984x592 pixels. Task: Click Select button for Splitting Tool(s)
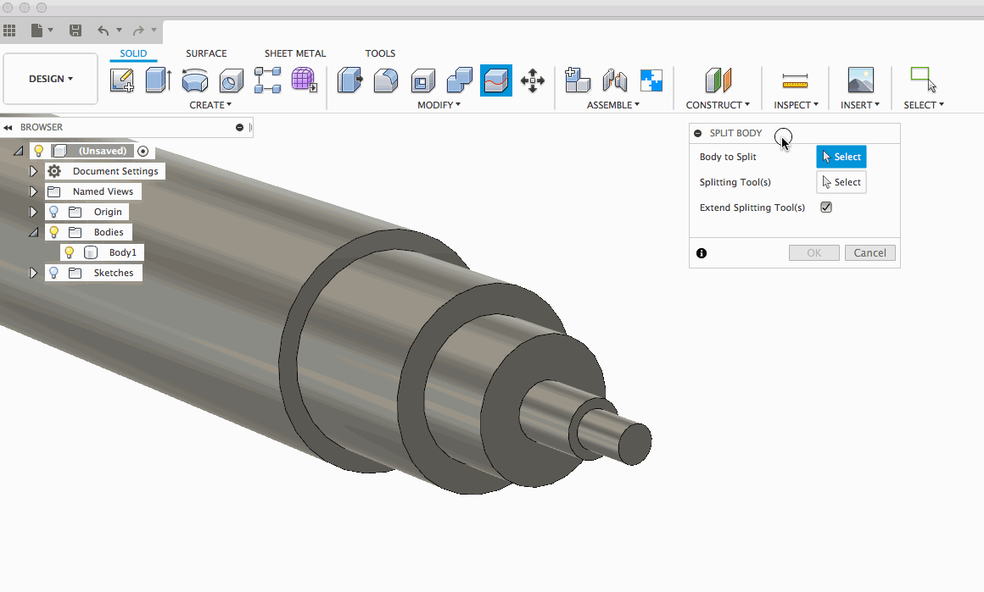tap(841, 182)
